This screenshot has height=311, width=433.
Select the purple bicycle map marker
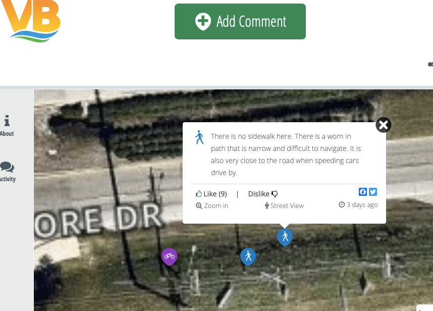169,256
